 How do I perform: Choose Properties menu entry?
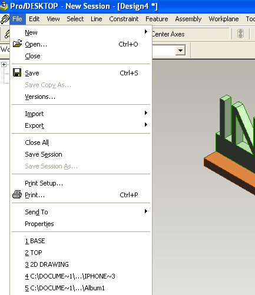coord(81,224)
